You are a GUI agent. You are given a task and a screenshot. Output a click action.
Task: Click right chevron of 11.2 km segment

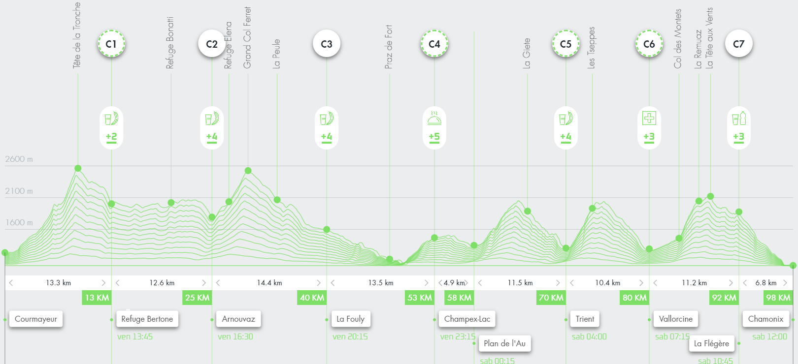click(x=731, y=283)
